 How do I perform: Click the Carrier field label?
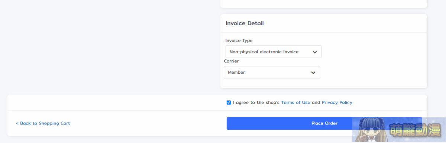pos(231,61)
